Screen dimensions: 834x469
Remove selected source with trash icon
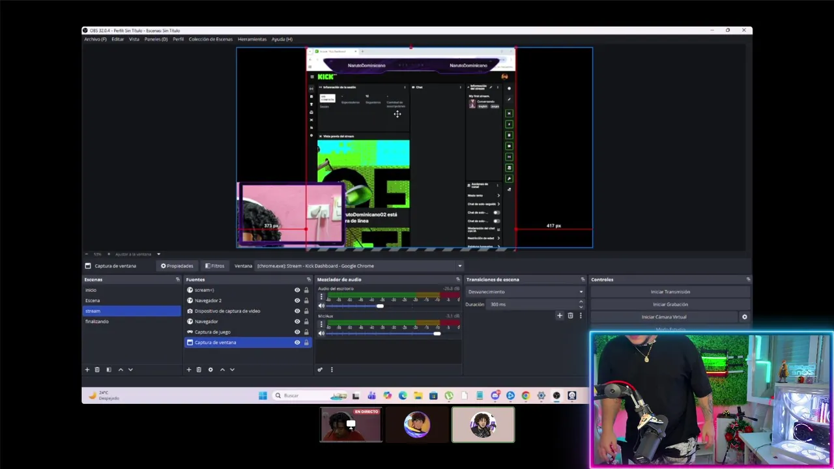pyautogui.click(x=199, y=369)
